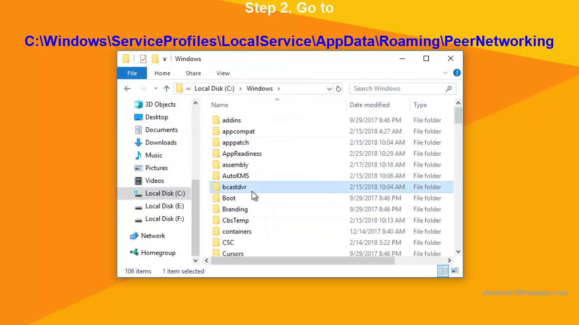Switch to the Home ribbon tab

pyautogui.click(x=162, y=73)
